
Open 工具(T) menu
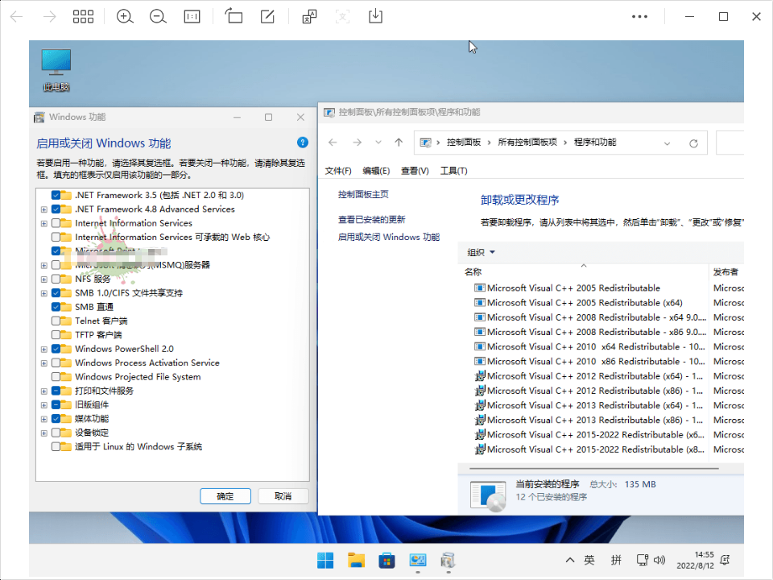tap(453, 171)
